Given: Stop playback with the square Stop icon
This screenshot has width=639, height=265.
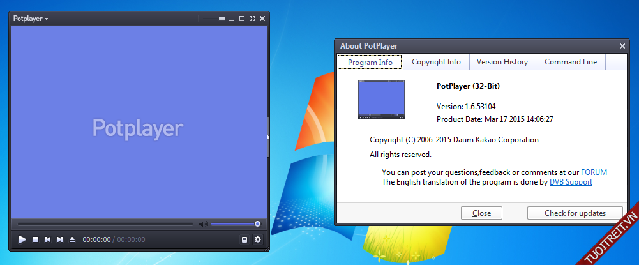Looking at the screenshot, I should click(x=36, y=239).
